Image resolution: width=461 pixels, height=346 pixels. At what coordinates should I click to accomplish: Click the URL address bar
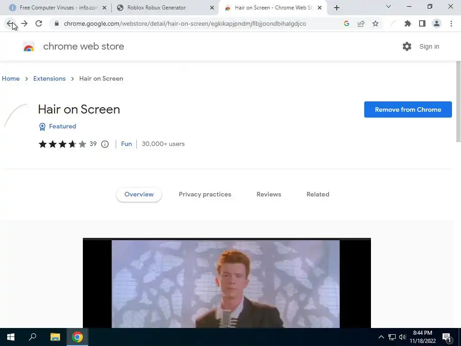click(185, 23)
